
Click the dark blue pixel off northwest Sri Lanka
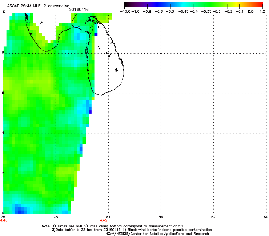click(x=96, y=34)
